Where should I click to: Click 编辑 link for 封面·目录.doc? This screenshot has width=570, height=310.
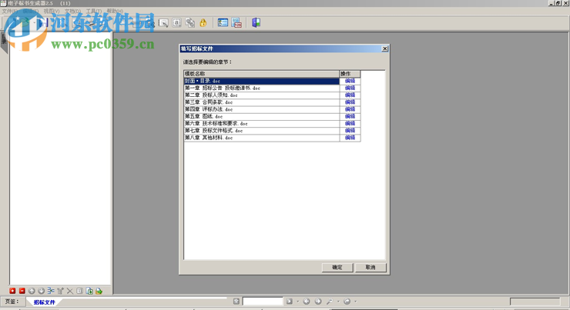coord(350,81)
